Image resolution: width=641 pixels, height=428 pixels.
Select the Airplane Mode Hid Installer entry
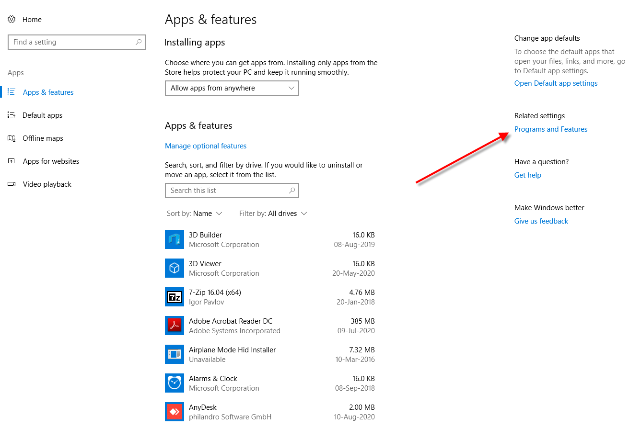tap(233, 350)
